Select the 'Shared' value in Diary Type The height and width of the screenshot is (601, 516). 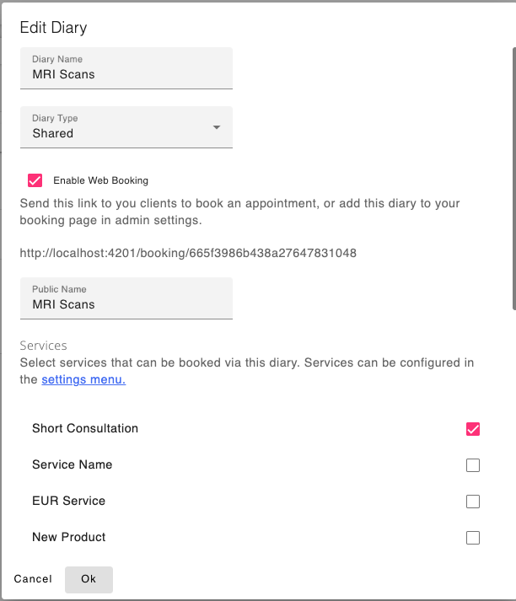tap(53, 133)
